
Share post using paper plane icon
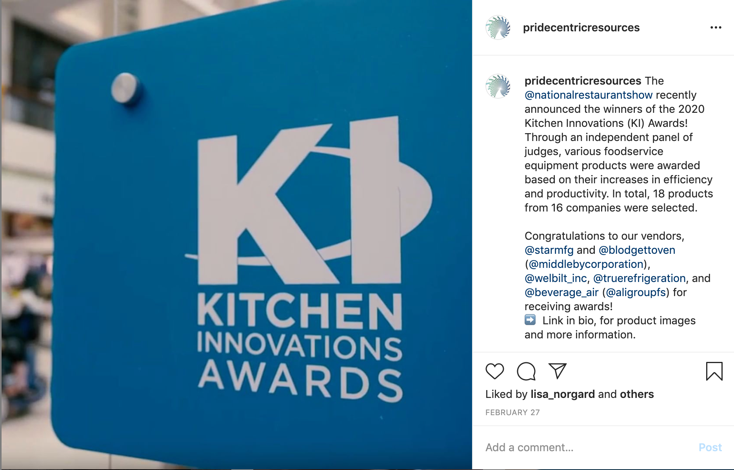(557, 371)
